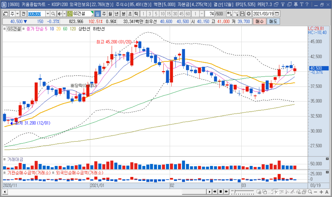The width and height of the screenshot is (332, 197).
Task: Click the magnifier zoom icon in bottom toolbar
Action: coord(310,192)
